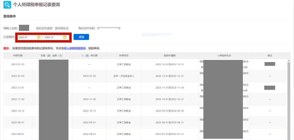Click the 入（退）库日期 column header
Viewport: 294px width, 140px height.
90,56
